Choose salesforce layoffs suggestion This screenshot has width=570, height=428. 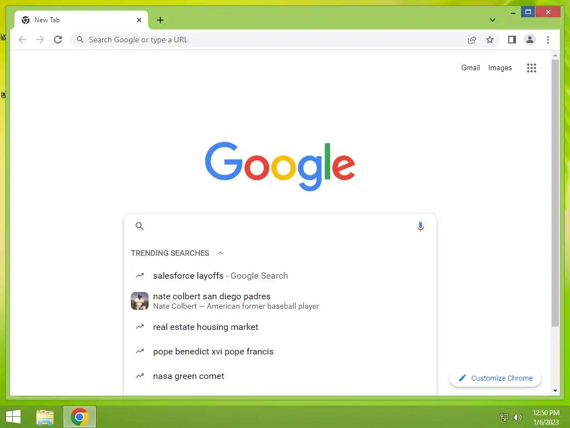click(x=280, y=275)
